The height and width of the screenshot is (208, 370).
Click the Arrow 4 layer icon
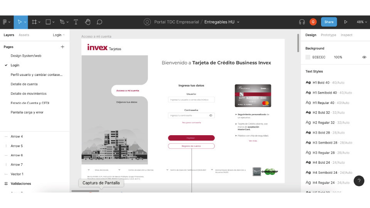[x=6, y=136]
